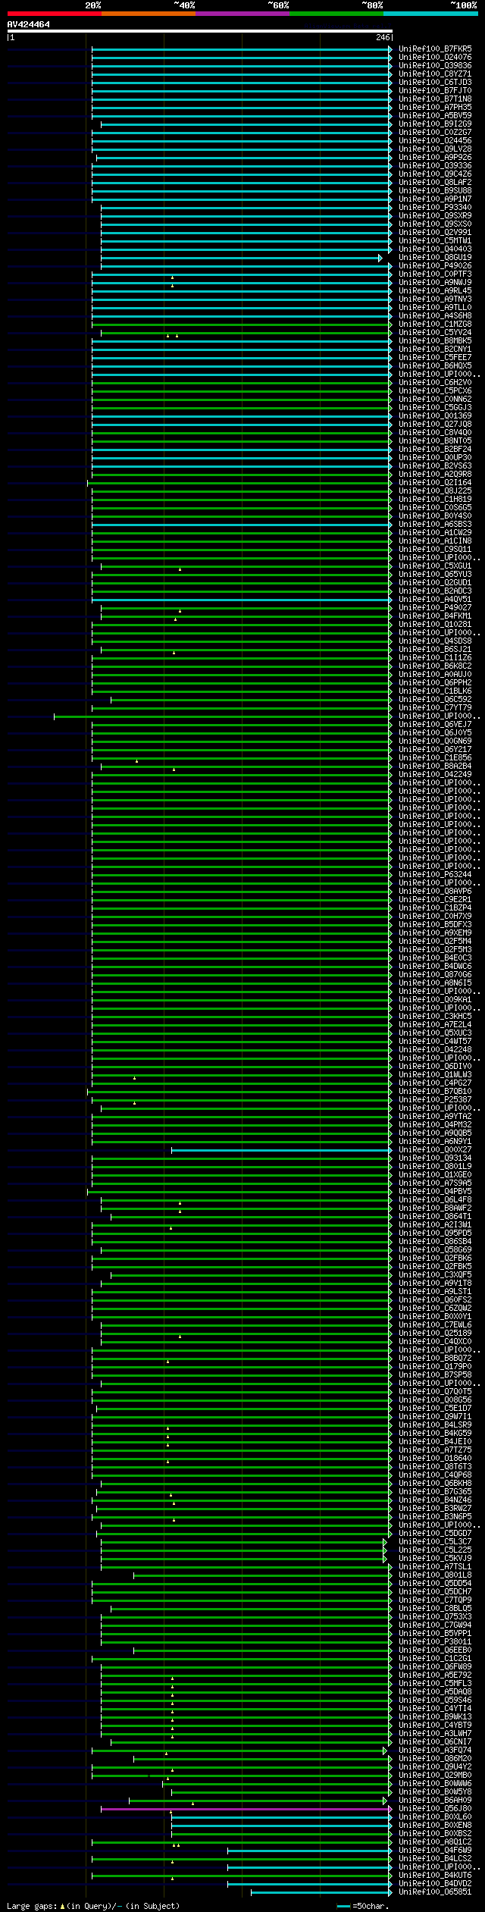Click the last hit UniRef100_O65851
This screenshot has height=1912, width=485.
pyautogui.click(x=435, y=1892)
